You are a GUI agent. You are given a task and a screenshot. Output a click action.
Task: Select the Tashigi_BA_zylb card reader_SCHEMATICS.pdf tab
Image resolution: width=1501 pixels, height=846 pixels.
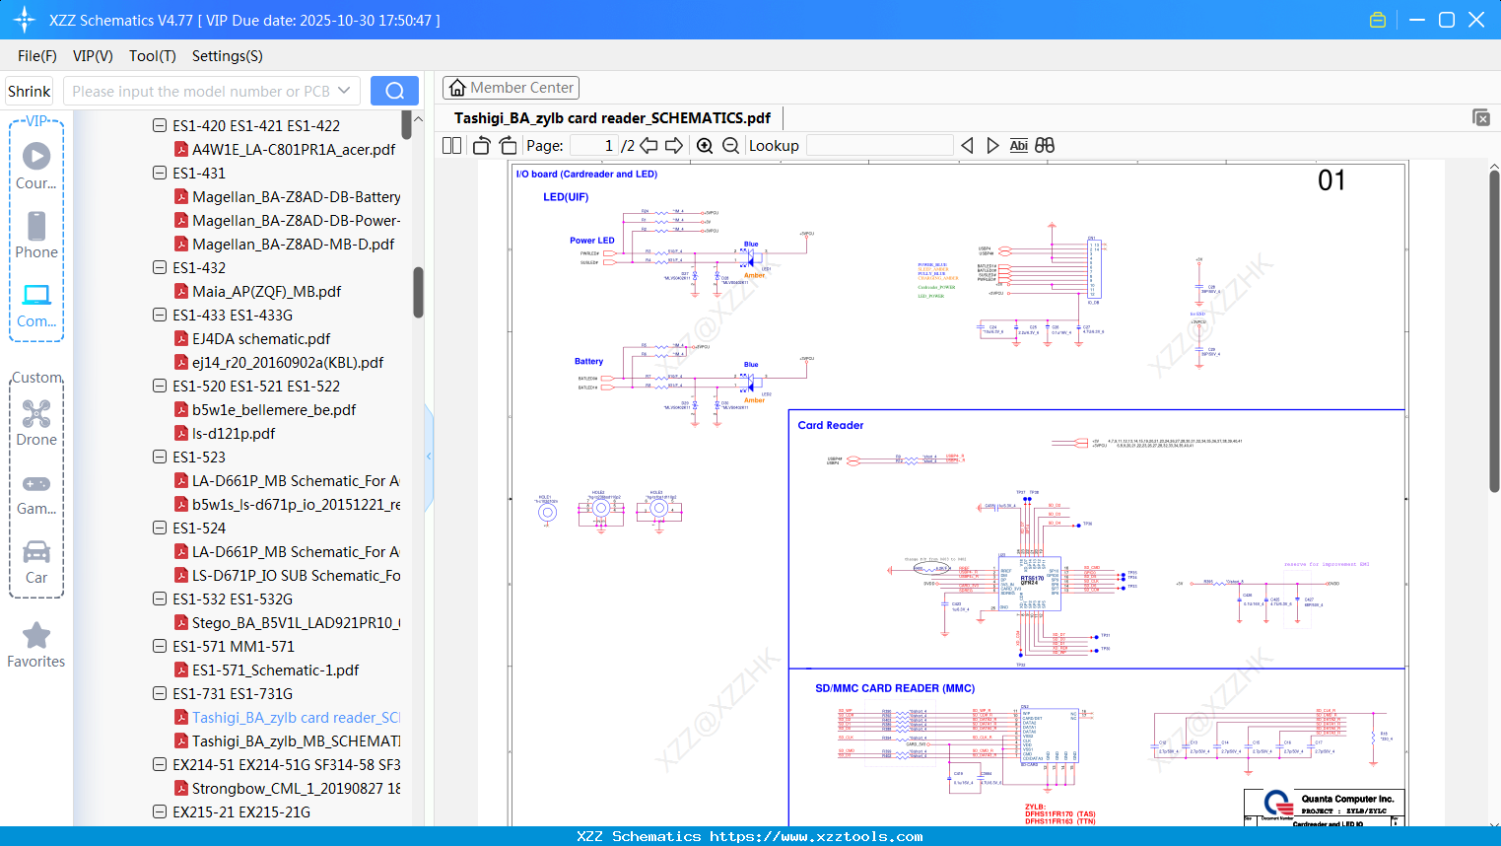[612, 117]
